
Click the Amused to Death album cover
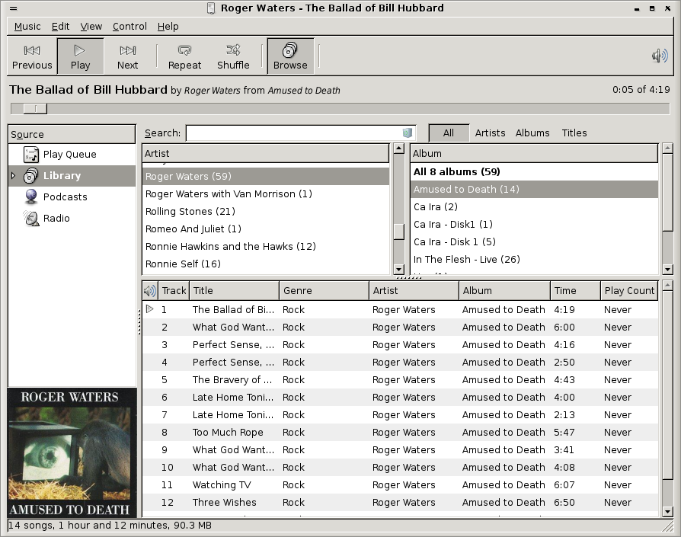coord(72,452)
